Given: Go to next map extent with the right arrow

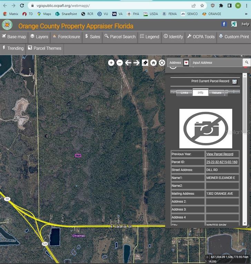Looking at the screenshot, I should [137, 63].
